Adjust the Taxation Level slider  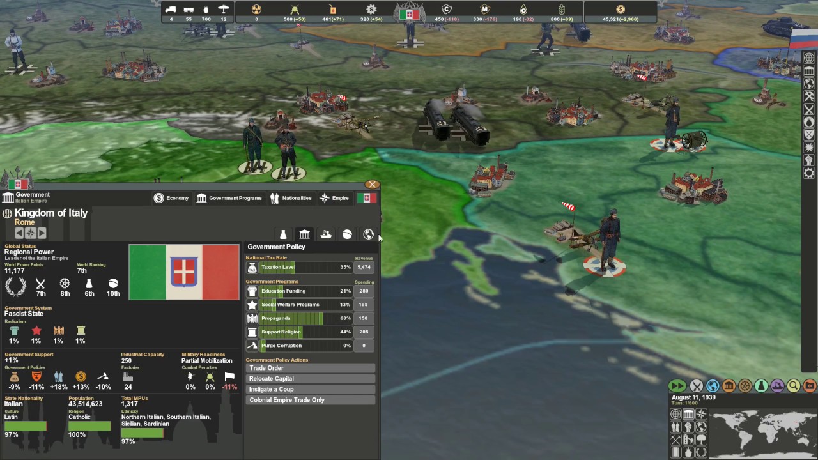point(306,267)
